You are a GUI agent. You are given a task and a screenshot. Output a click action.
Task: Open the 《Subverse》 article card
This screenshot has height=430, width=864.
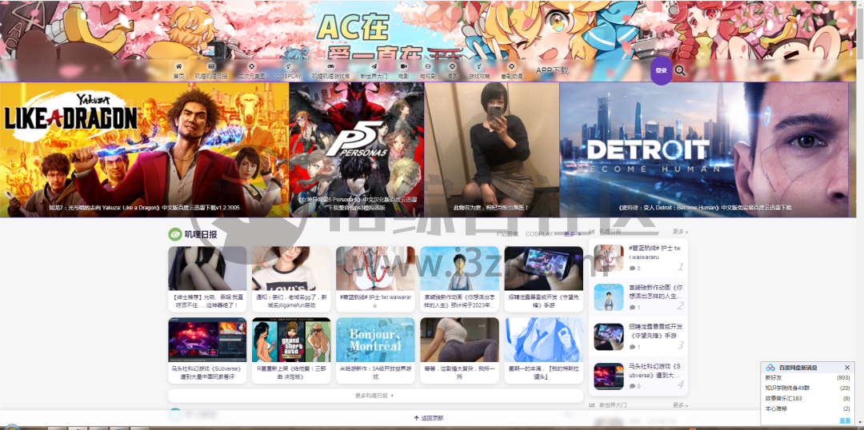207,350
